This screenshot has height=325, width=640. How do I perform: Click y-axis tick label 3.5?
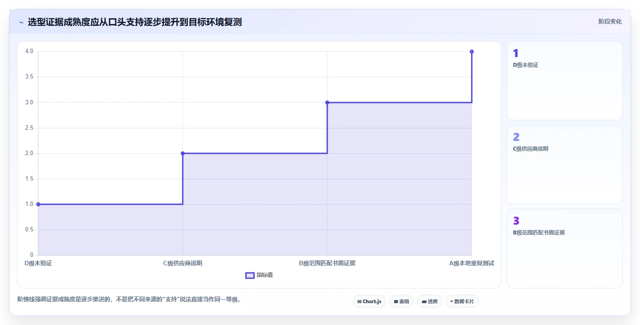[29, 77]
